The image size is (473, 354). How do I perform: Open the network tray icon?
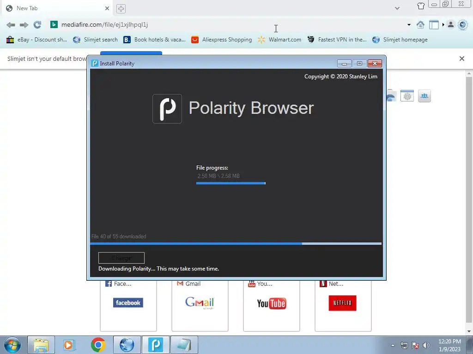pos(404,345)
